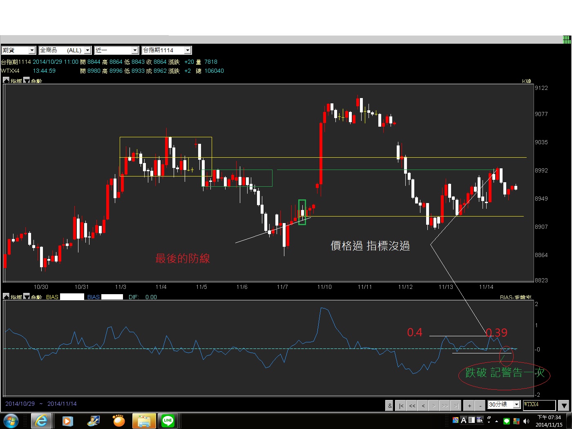Click the green grid icon at top right corner
The height and width of the screenshot is (429, 572).
point(567,40)
